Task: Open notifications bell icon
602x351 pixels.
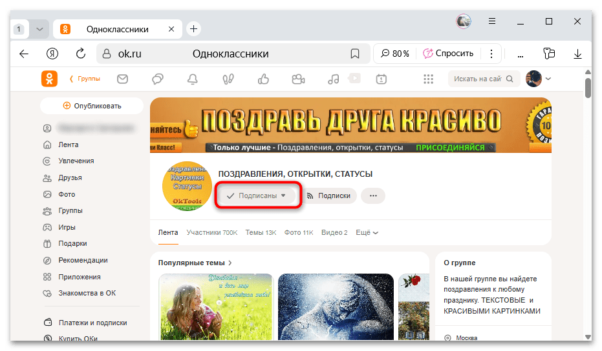Action: tap(192, 79)
